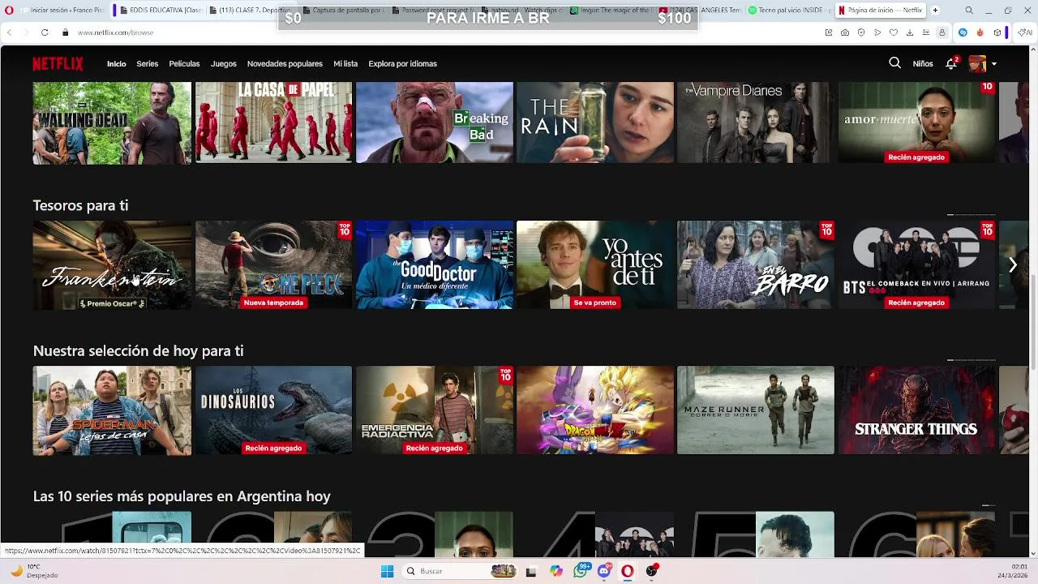Open browser downloads icon
The image size is (1038, 584).
point(910,32)
